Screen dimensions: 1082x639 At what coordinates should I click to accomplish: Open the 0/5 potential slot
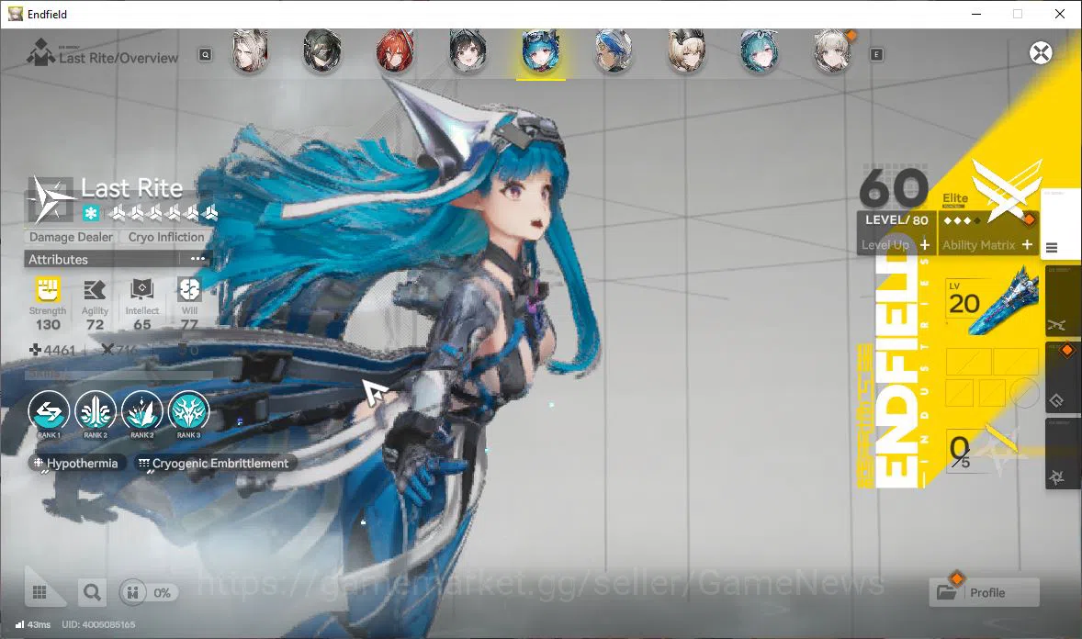986,450
